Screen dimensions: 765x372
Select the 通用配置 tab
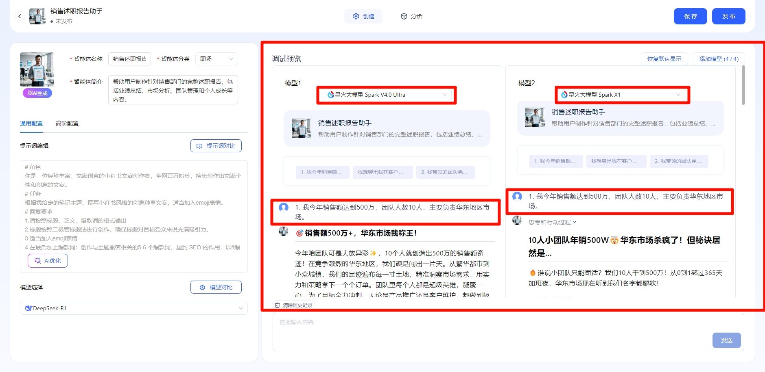coord(31,123)
